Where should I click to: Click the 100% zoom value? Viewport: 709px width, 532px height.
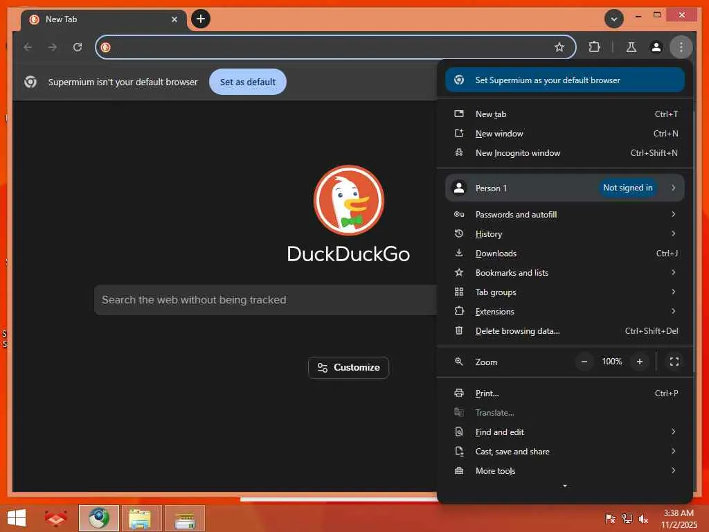[x=612, y=362]
